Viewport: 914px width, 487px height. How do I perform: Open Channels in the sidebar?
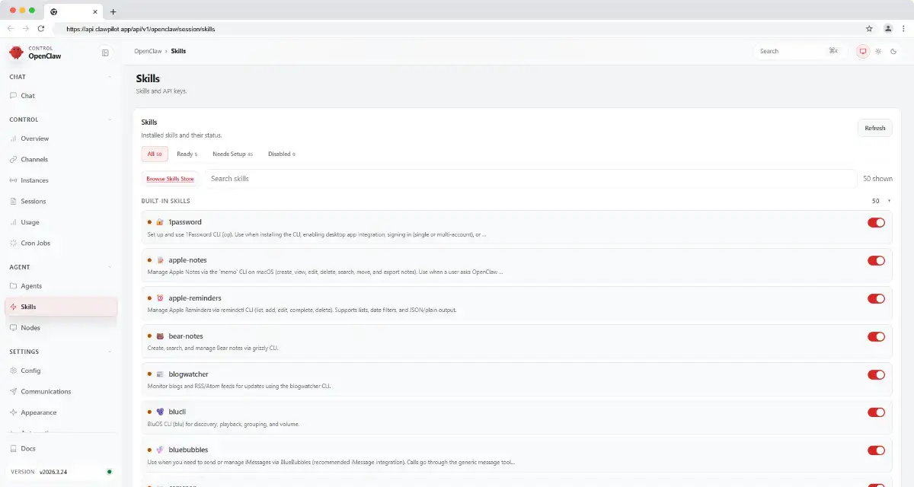tap(61, 160)
